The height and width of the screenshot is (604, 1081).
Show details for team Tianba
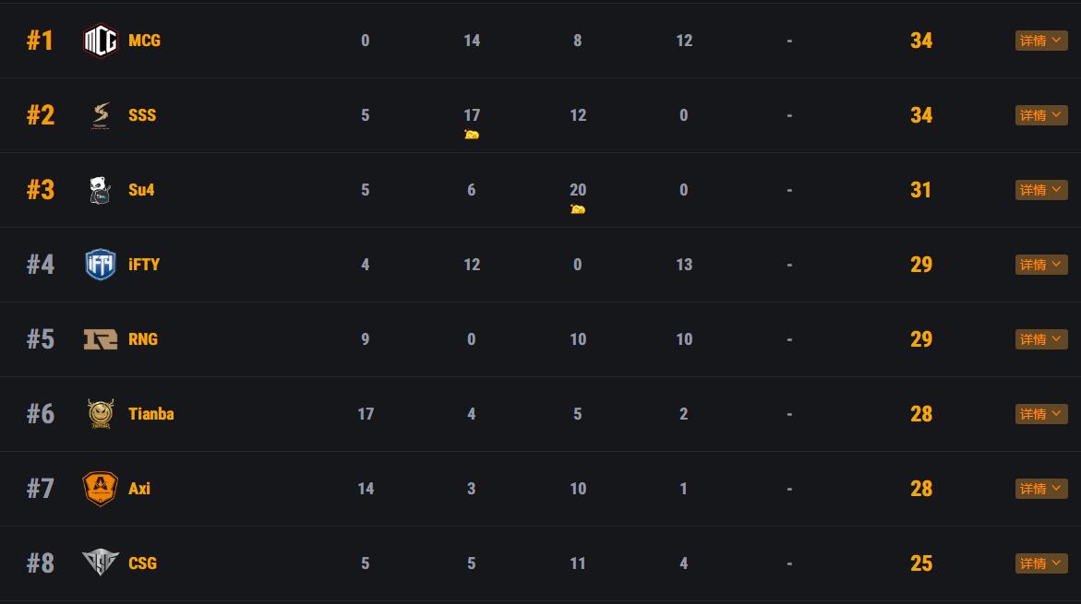coord(1040,414)
